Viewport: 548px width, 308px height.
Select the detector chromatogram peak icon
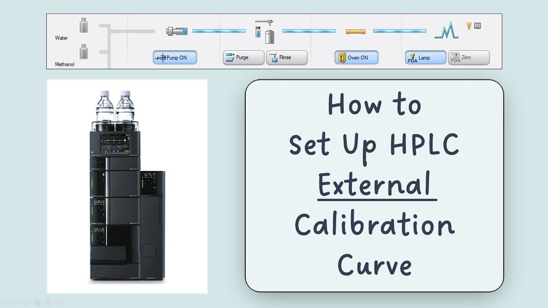(446, 30)
